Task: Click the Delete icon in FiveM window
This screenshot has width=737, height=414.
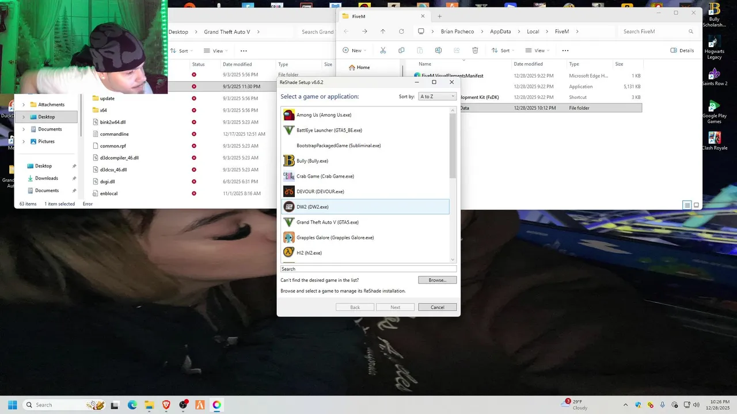Action: (475, 51)
